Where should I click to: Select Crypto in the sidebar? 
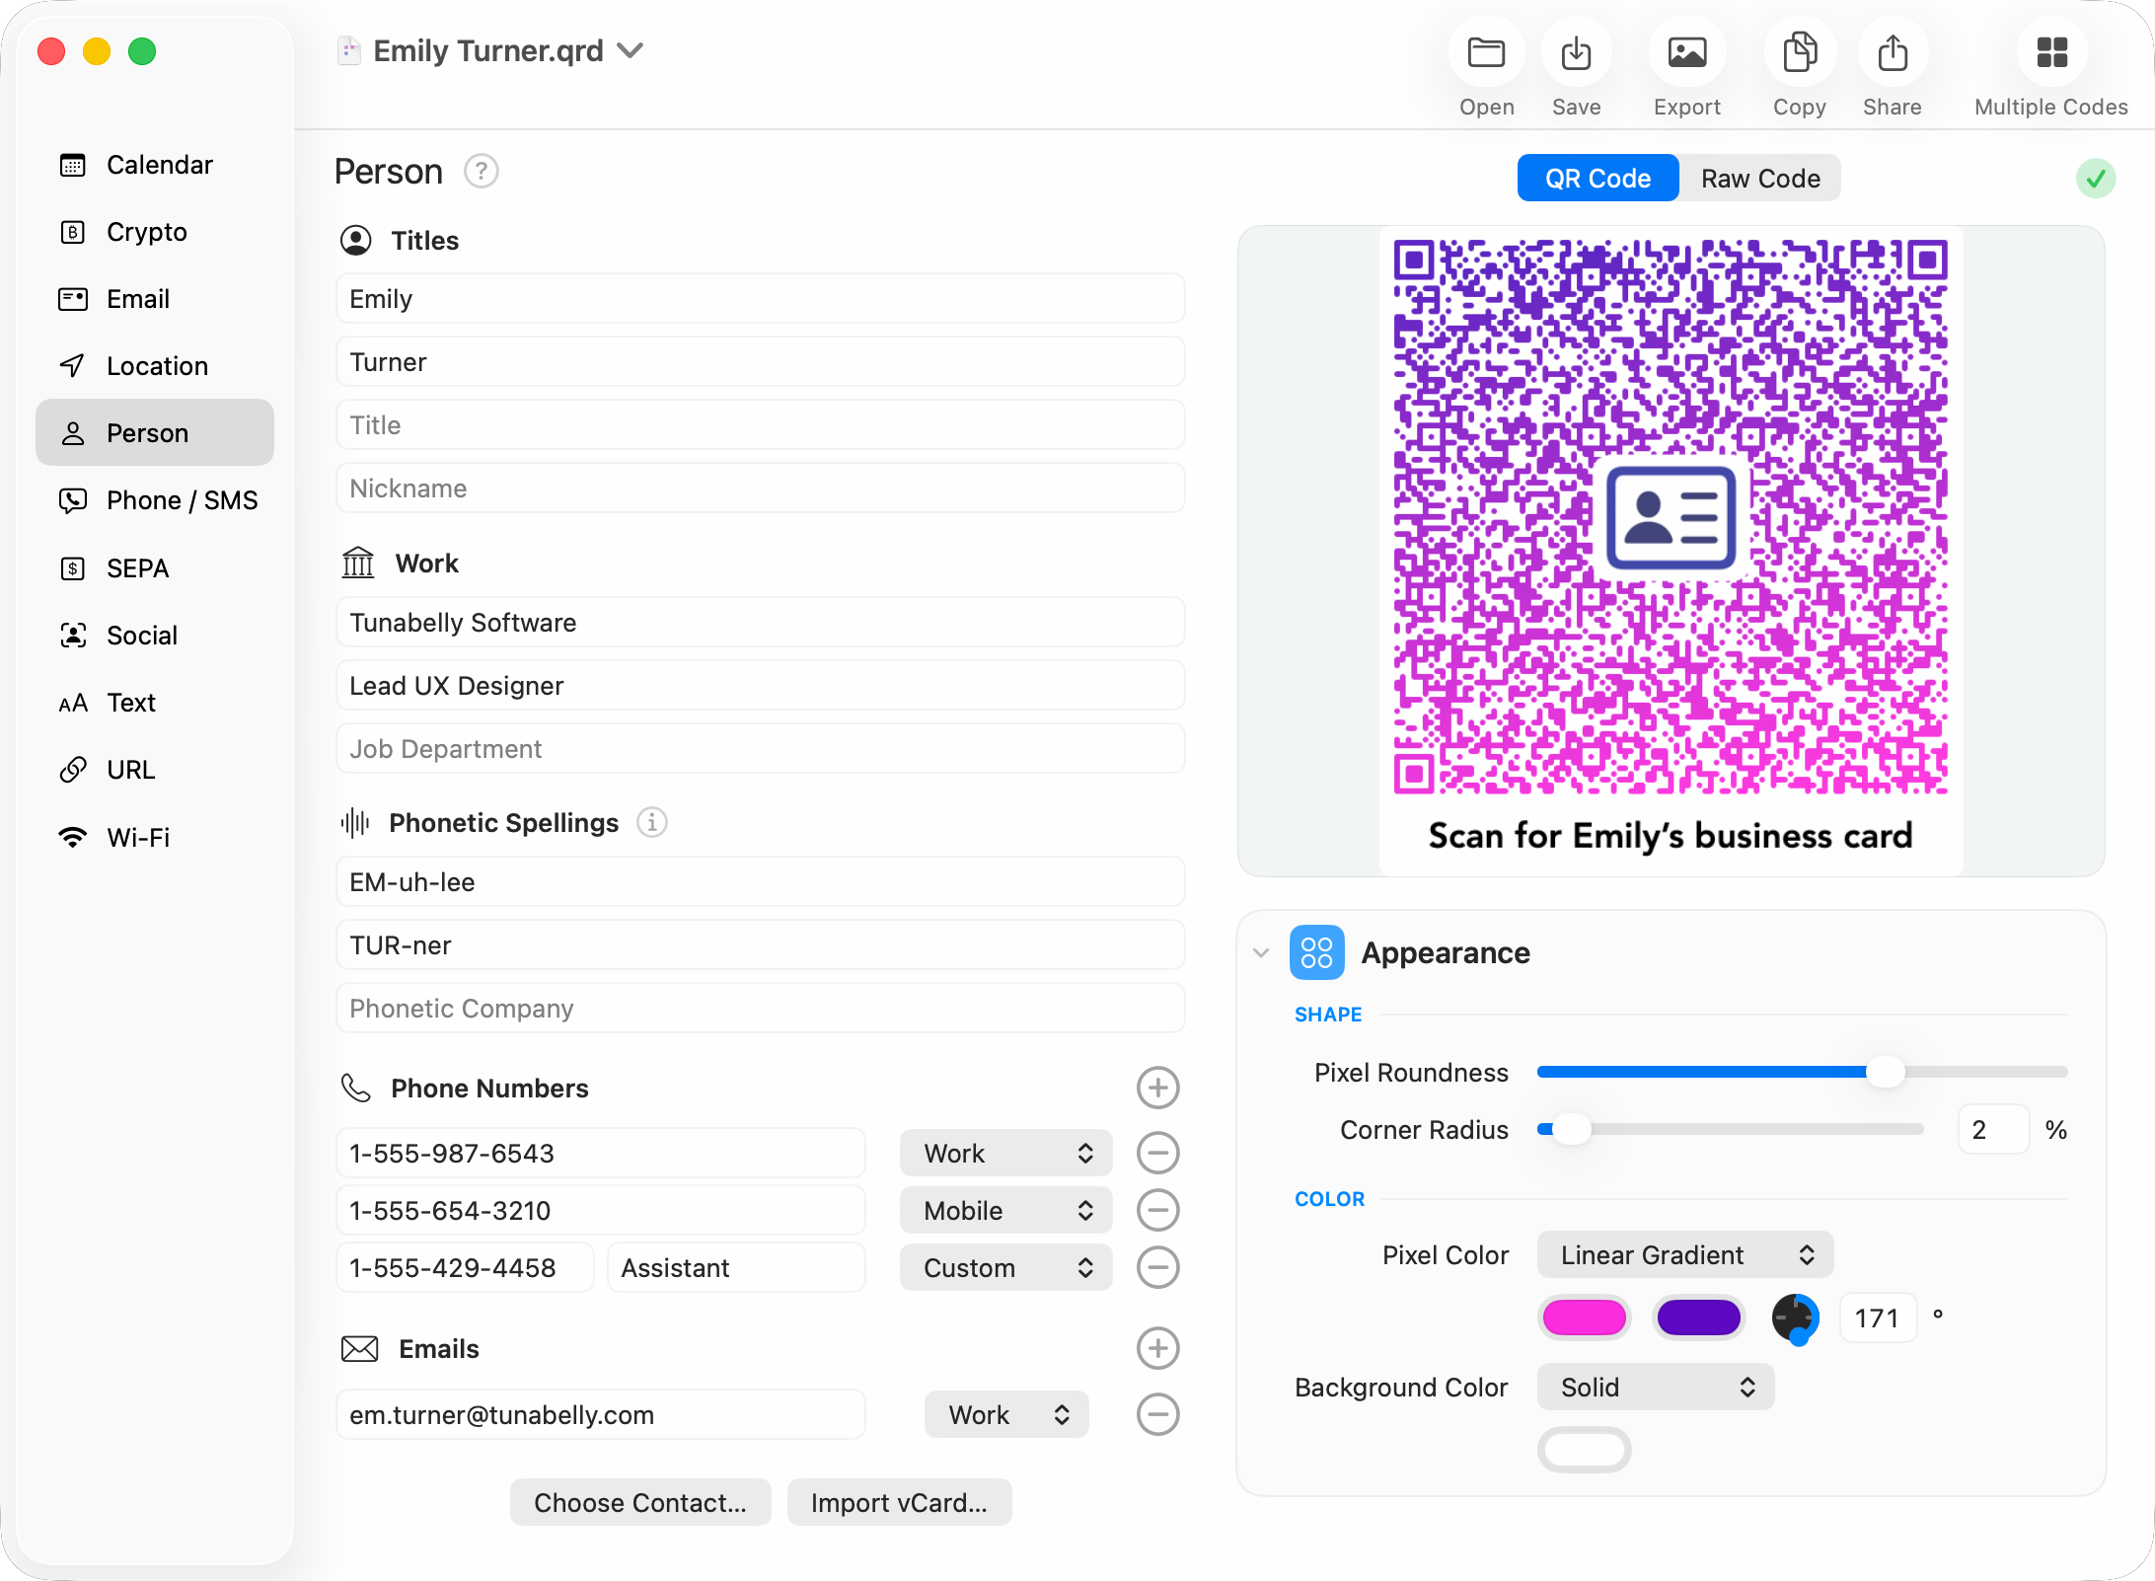click(x=155, y=232)
